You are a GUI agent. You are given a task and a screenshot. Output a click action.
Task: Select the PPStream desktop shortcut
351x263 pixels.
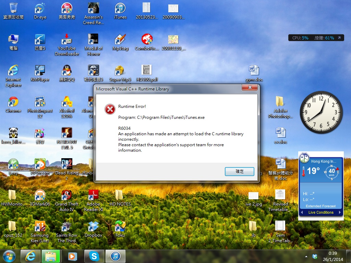pyautogui.click(x=40, y=167)
